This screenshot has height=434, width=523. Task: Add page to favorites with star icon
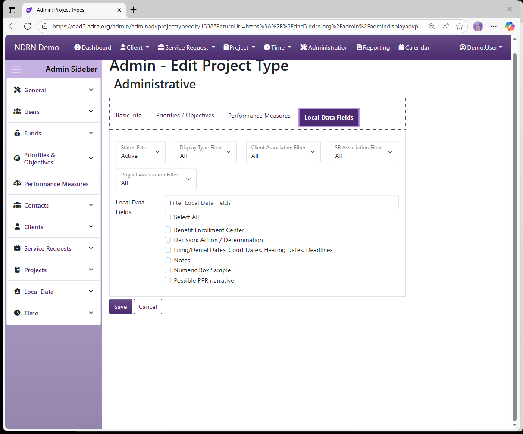(460, 26)
